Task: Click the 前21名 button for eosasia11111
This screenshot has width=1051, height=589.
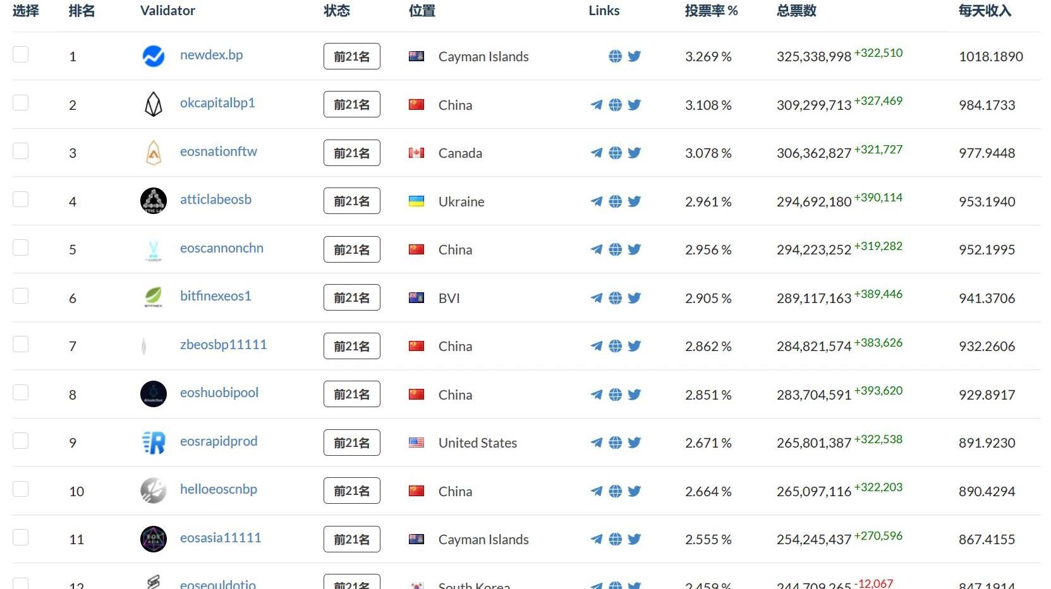Action: (x=352, y=539)
